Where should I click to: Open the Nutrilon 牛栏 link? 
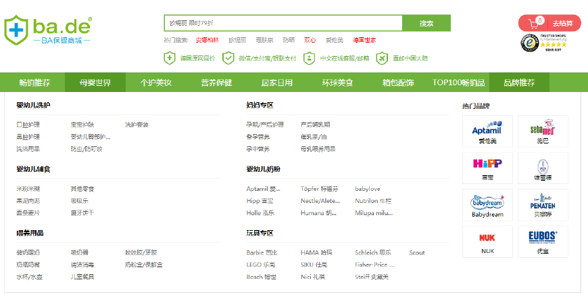(373, 201)
